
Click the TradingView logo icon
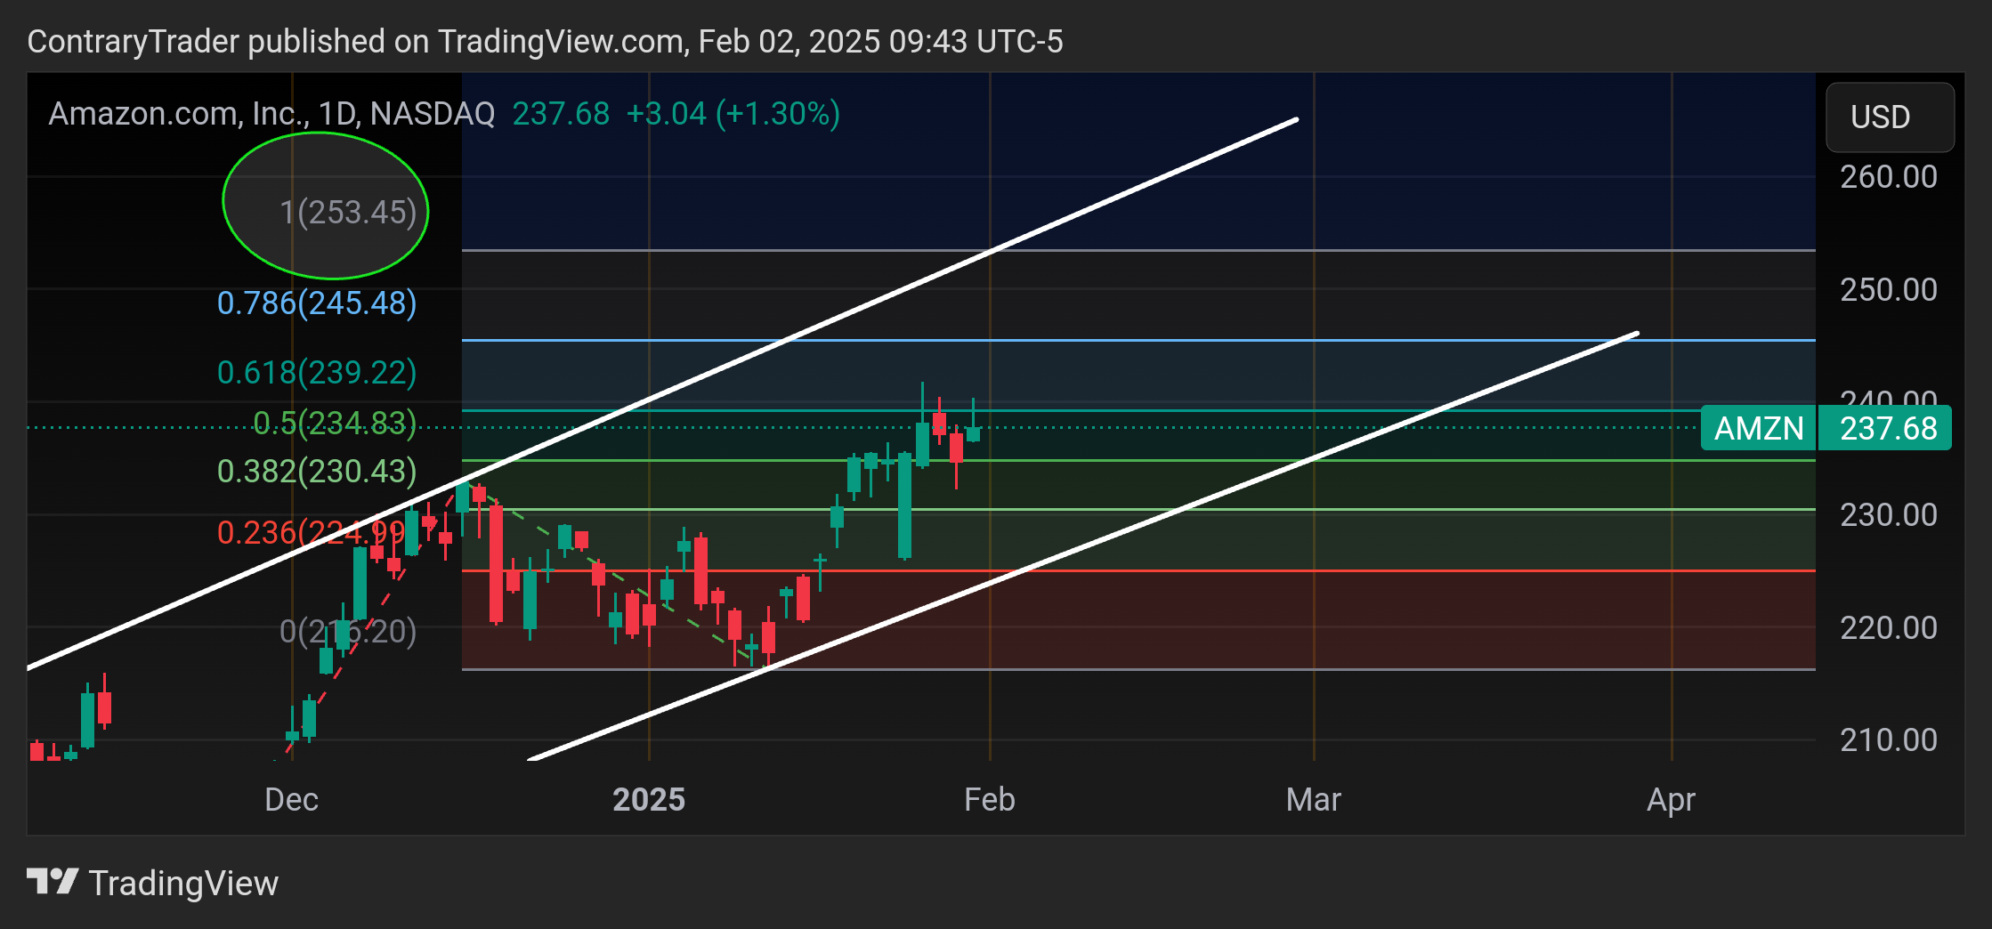click(x=53, y=882)
